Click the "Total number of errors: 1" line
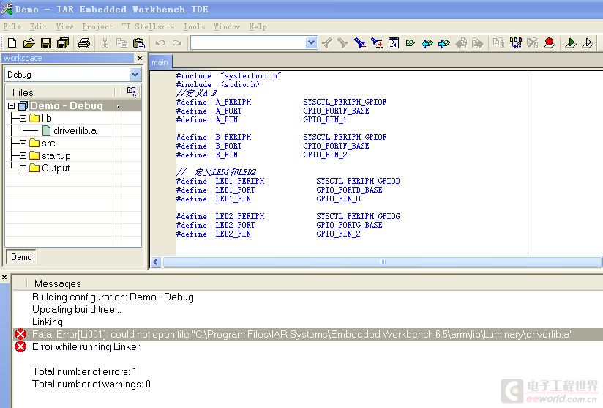603x408 pixels. click(84, 371)
